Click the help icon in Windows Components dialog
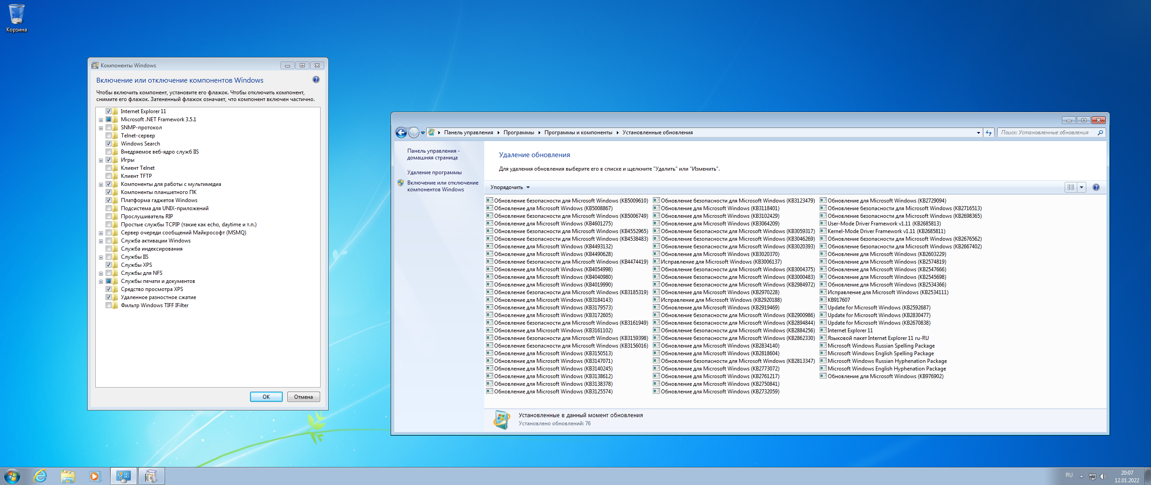Image resolution: width=1151 pixels, height=485 pixels. pyautogui.click(x=316, y=79)
